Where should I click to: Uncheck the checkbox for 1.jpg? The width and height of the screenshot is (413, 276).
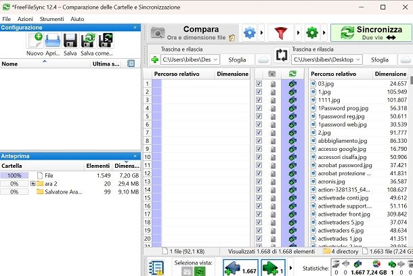point(259,91)
